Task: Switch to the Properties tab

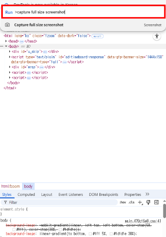Action: [x=133, y=195]
